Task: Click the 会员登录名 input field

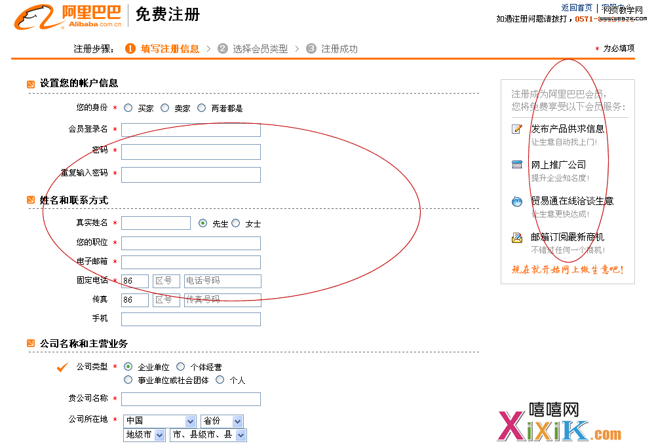Action: coord(191,130)
